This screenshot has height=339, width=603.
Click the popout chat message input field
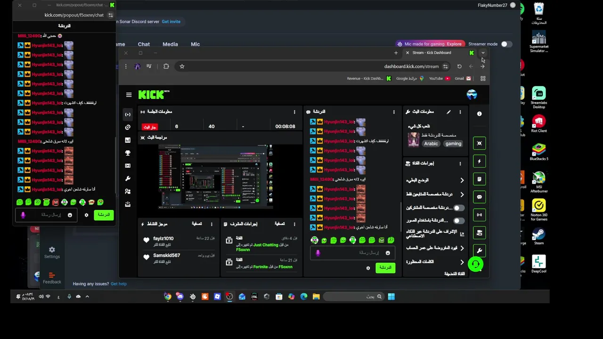click(47, 215)
